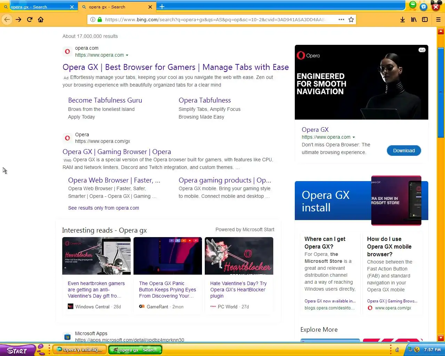This screenshot has height=356, width=445.
Task: Close the first opera gx search tab
Action: [x=72, y=7]
